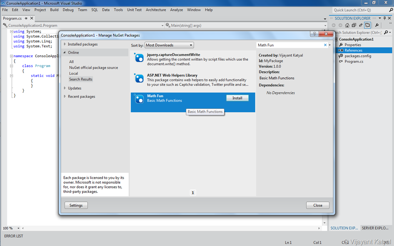The height and width of the screenshot is (246, 394).
Task: Click the NuGet package search field
Action: coord(290,45)
